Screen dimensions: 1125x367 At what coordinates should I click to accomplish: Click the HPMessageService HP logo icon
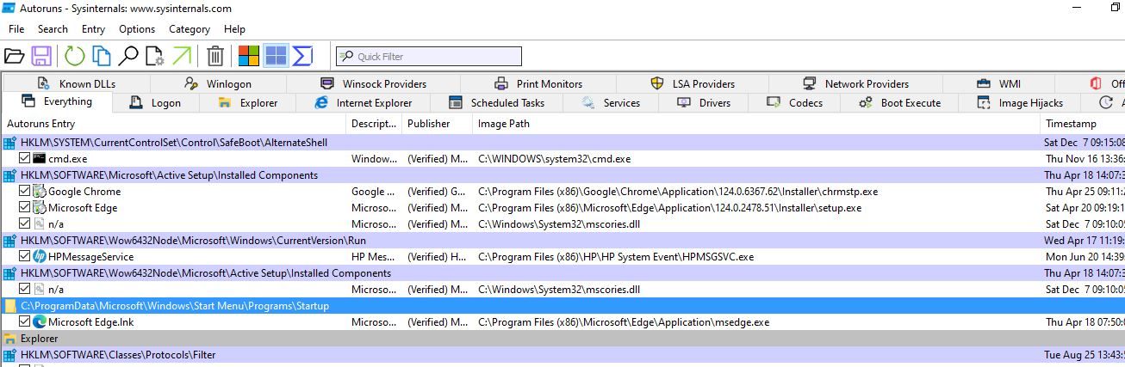39,256
